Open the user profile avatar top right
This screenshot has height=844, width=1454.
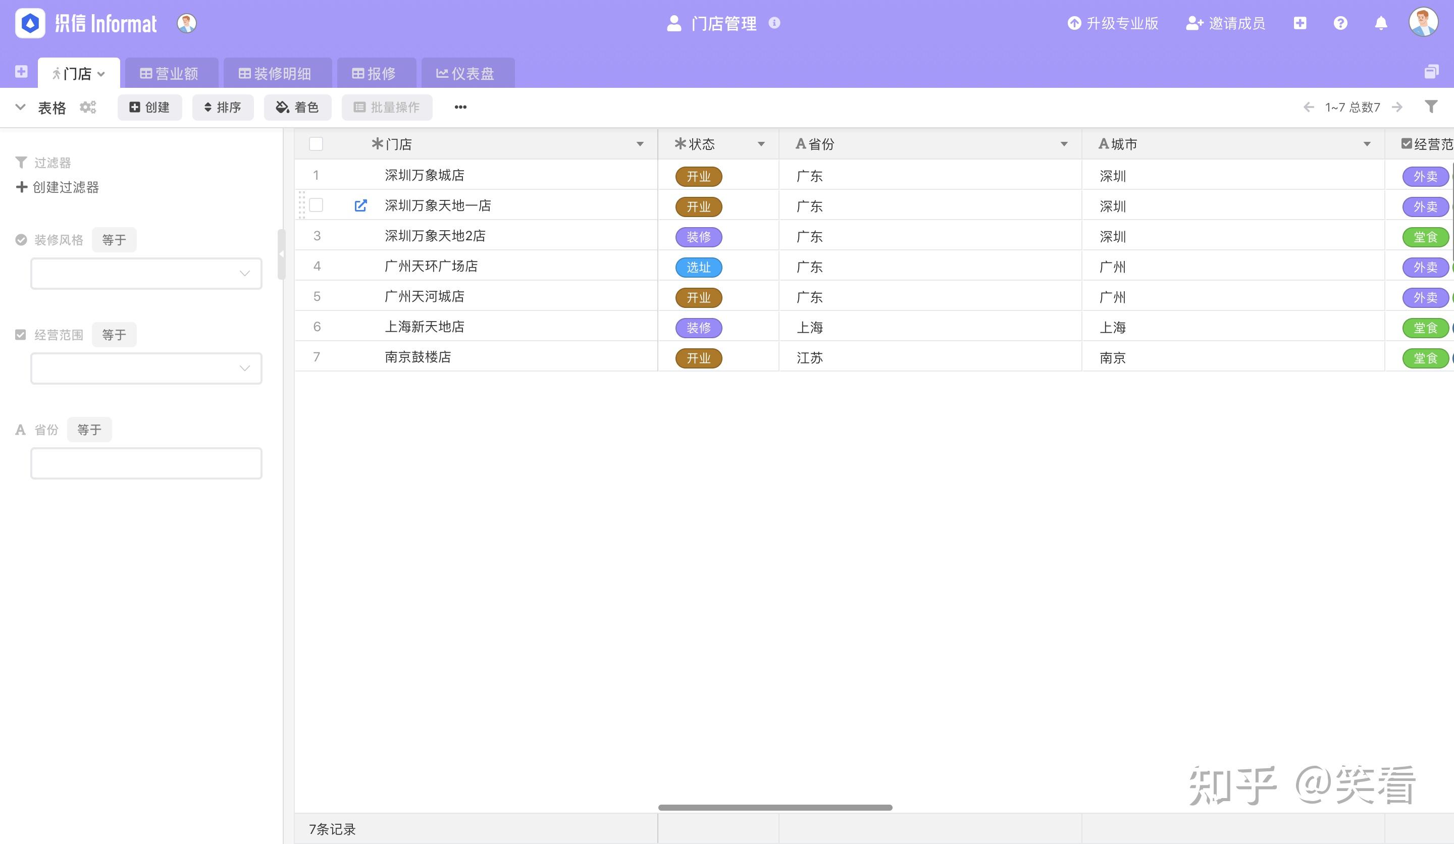(1423, 23)
